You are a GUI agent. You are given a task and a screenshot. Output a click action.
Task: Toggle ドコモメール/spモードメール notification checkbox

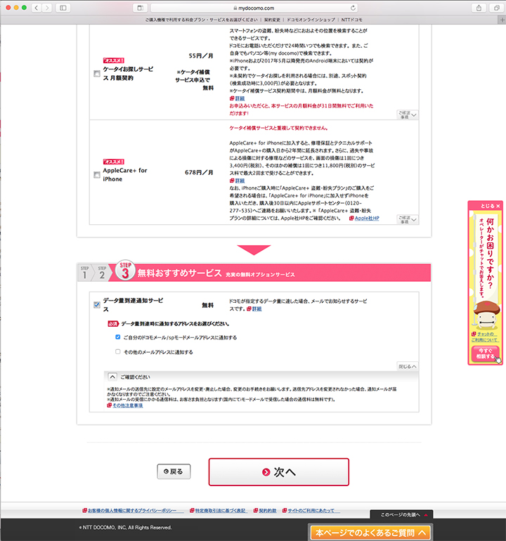(117, 337)
